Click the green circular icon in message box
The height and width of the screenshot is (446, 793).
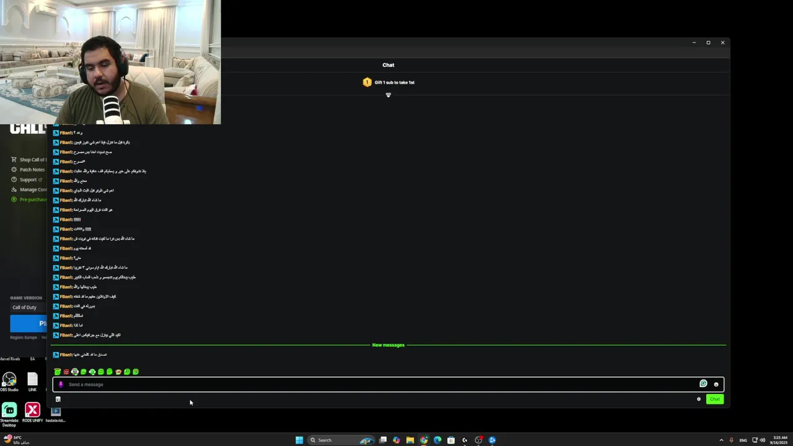click(x=703, y=383)
